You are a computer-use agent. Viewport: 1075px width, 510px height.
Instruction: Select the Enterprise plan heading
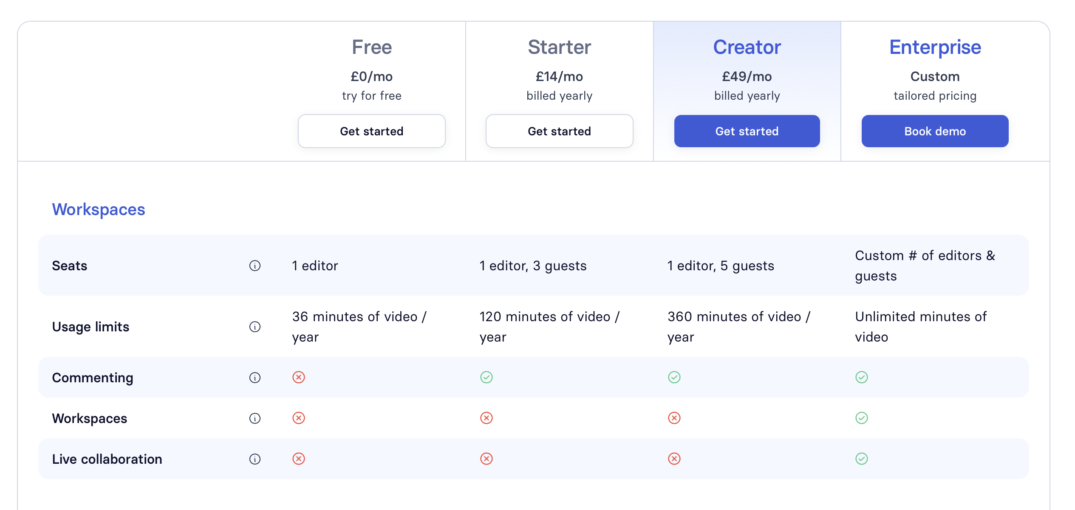point(935,47)
